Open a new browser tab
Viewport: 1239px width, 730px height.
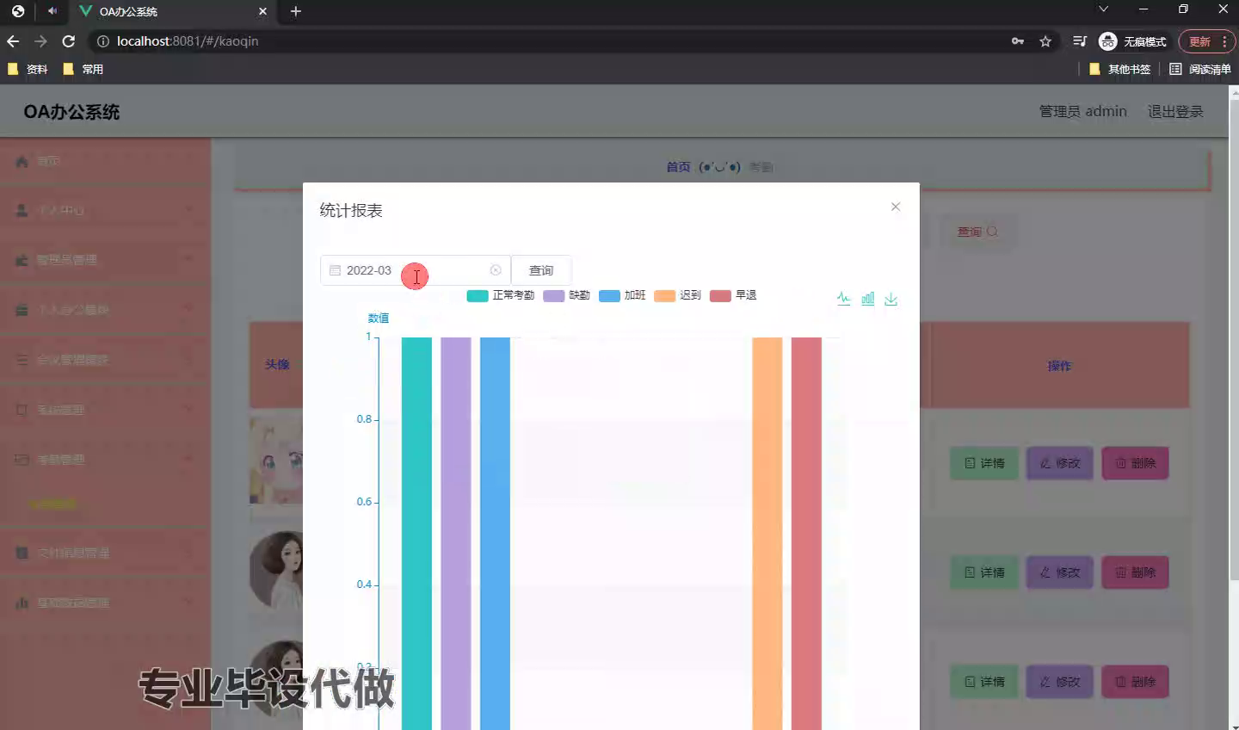[x=296, y=11]
